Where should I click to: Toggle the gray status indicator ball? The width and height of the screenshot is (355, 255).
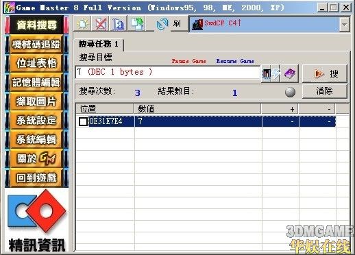[x=290, y=93]
